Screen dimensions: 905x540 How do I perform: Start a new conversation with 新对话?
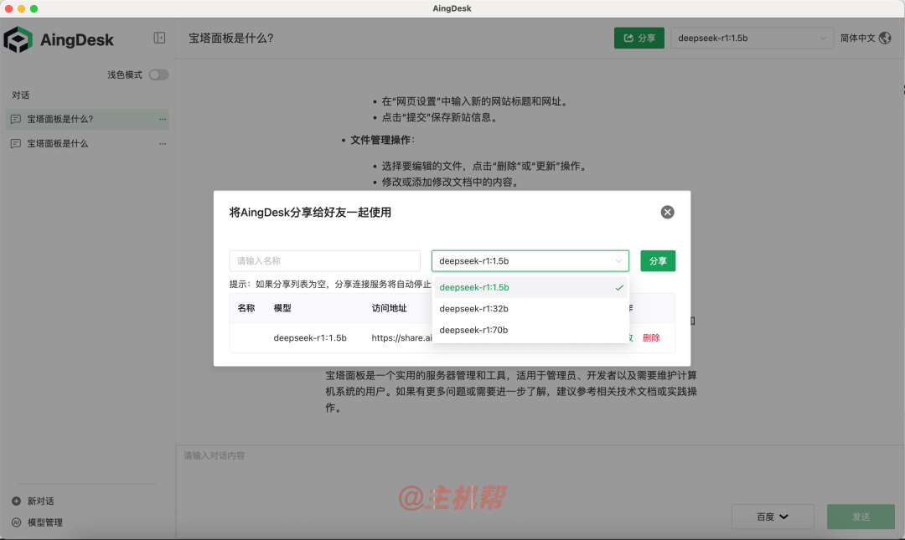(x=34, y=501)
